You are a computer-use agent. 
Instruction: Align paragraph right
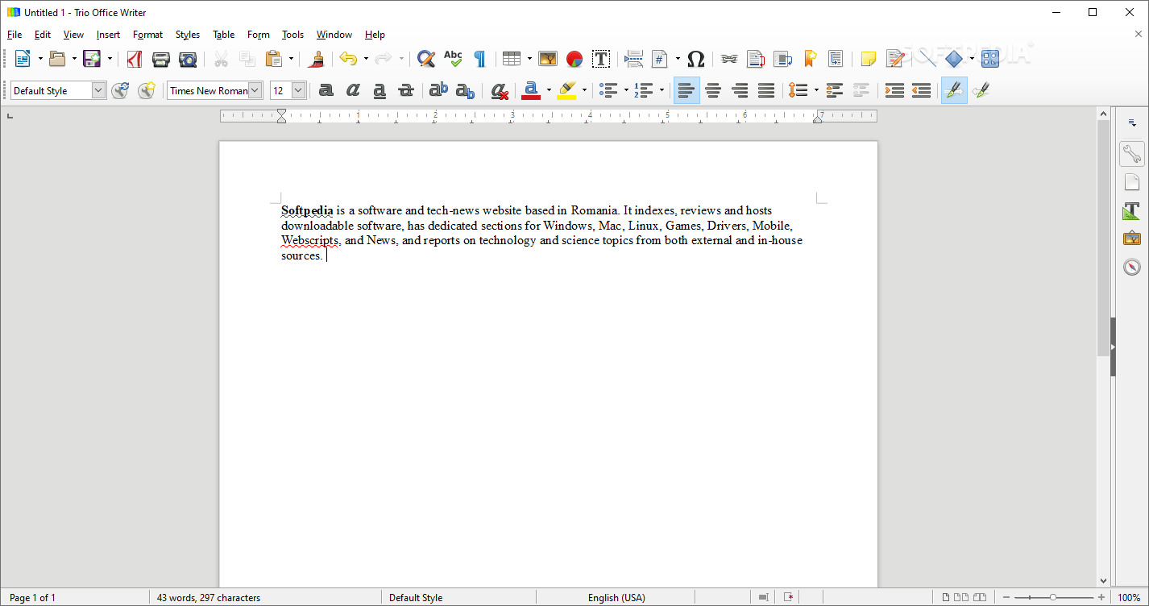(740, 90)
